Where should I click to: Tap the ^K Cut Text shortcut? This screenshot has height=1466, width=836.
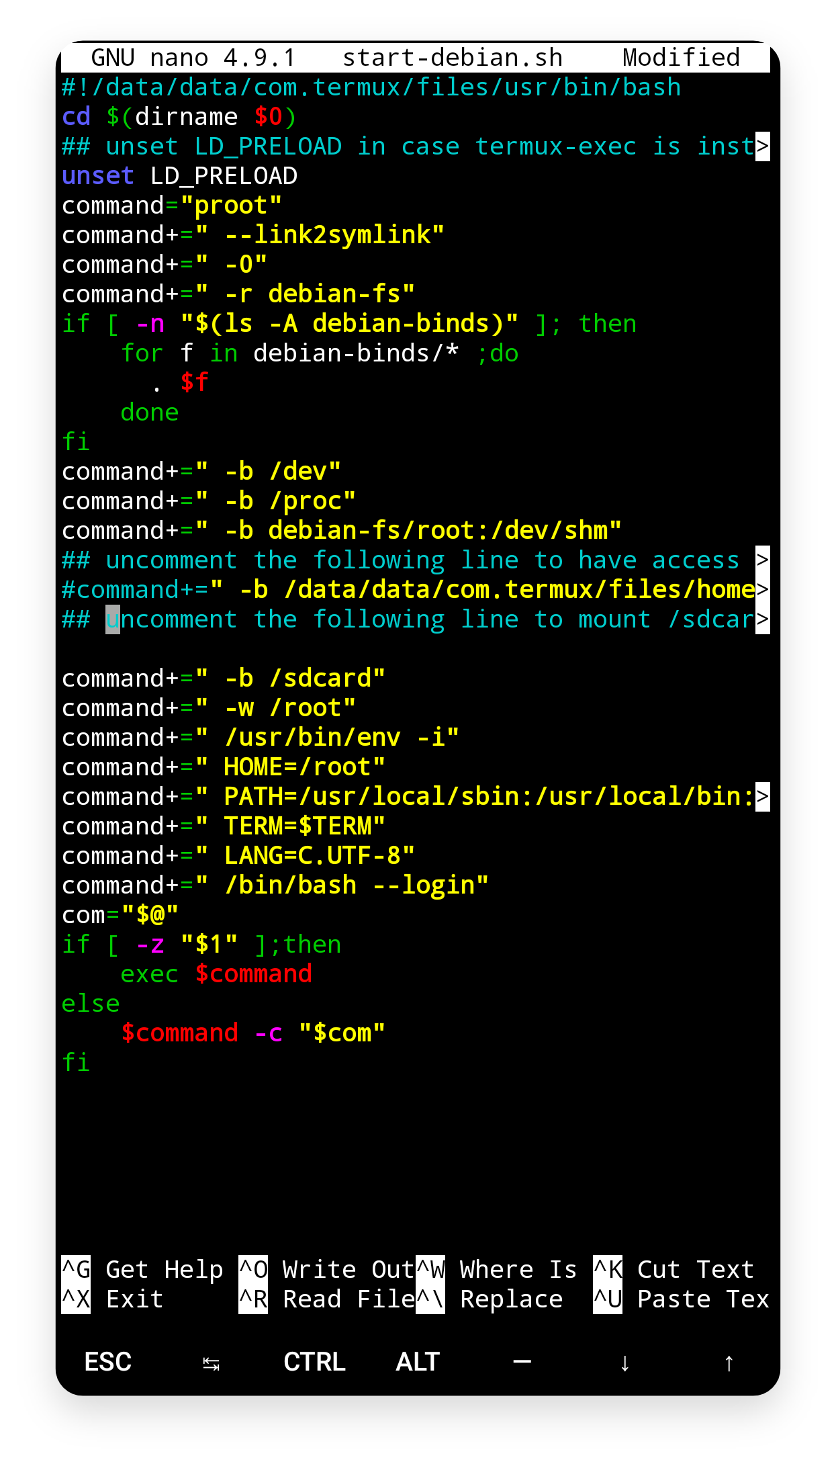(674, 1270)
